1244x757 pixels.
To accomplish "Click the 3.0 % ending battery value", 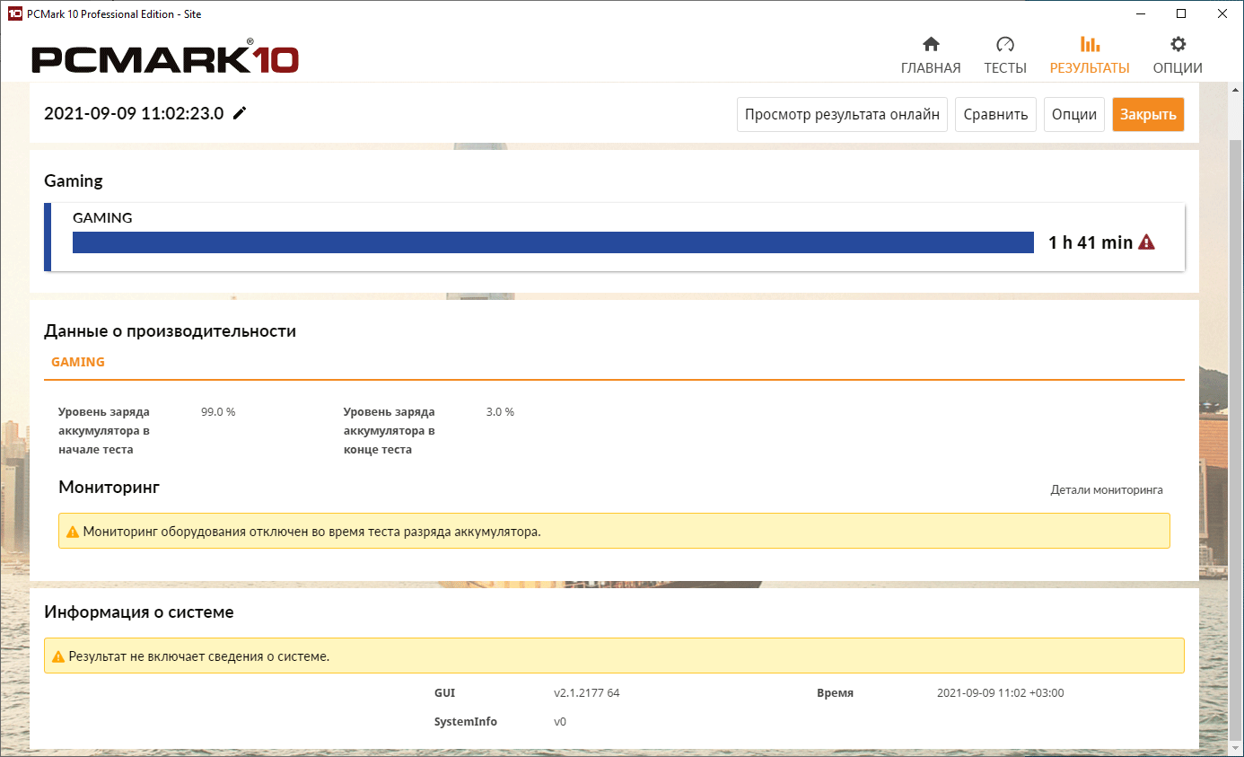I will point(500,412).
